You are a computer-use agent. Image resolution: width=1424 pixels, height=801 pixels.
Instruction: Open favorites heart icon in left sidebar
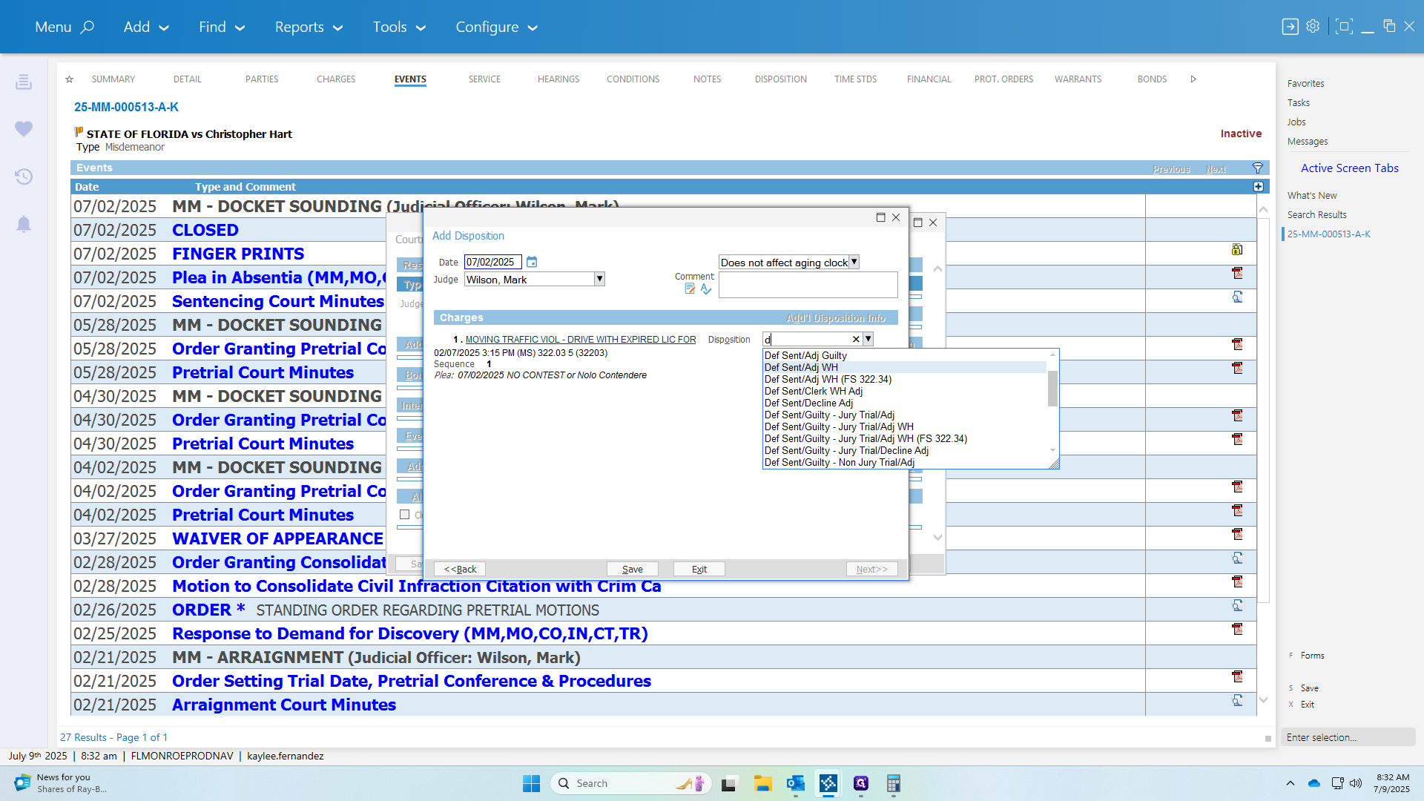24,128
